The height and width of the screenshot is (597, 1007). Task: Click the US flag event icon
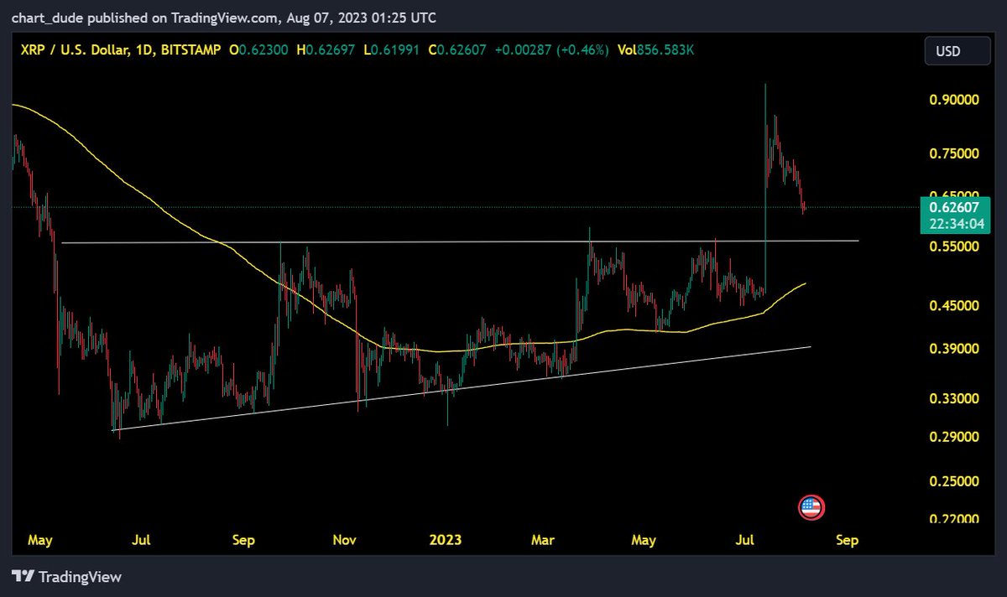(x=811, y=507)
